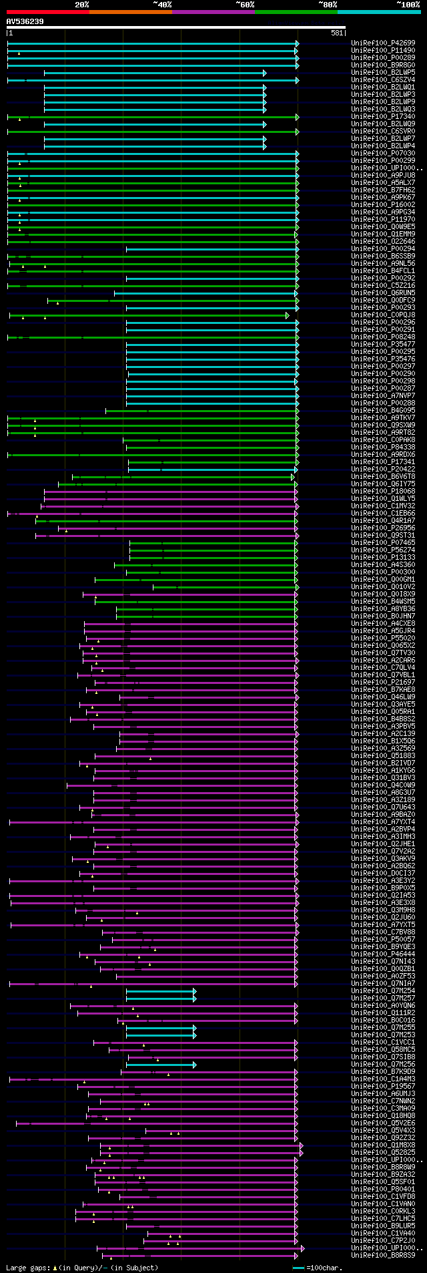427x1273 pixels.
Task: Click the UniRef100_C1MV32 label
Action: coord(383,506)
